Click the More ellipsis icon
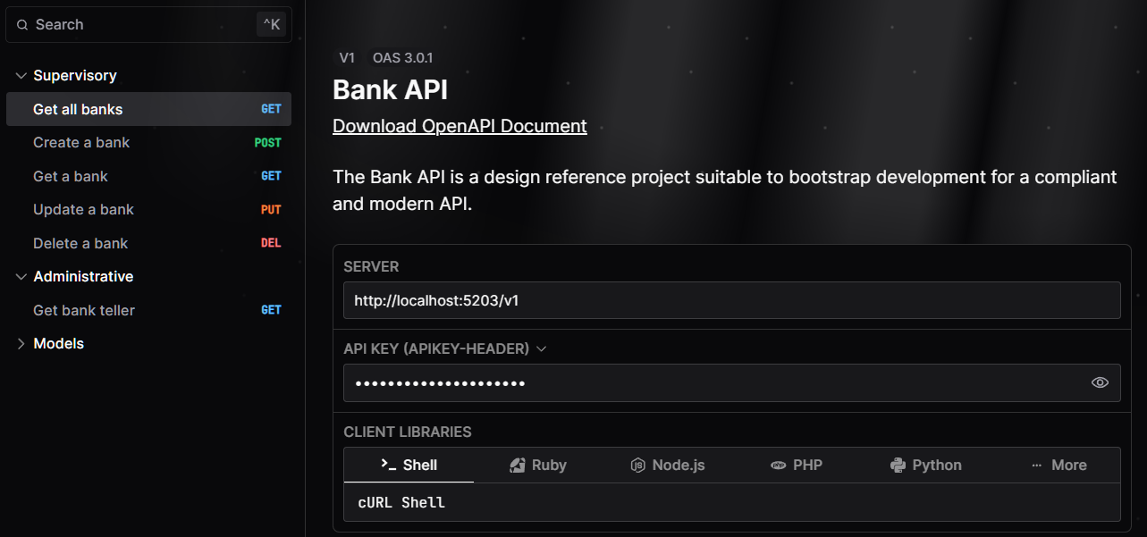 (x=1037, y=466)
